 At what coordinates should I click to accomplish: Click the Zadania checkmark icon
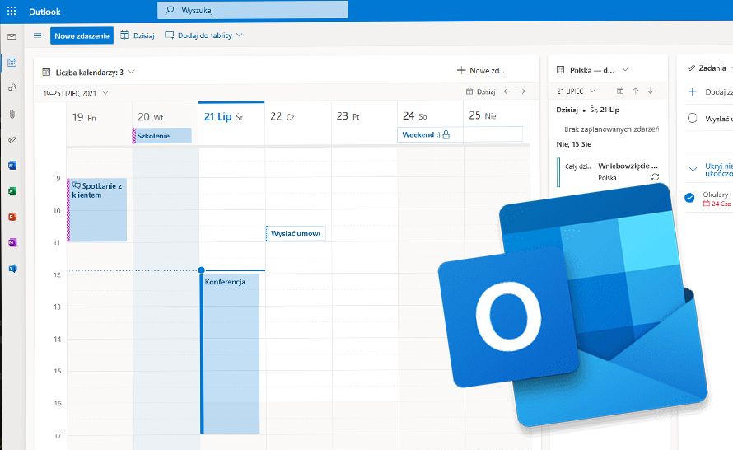(x=691, y=68)
